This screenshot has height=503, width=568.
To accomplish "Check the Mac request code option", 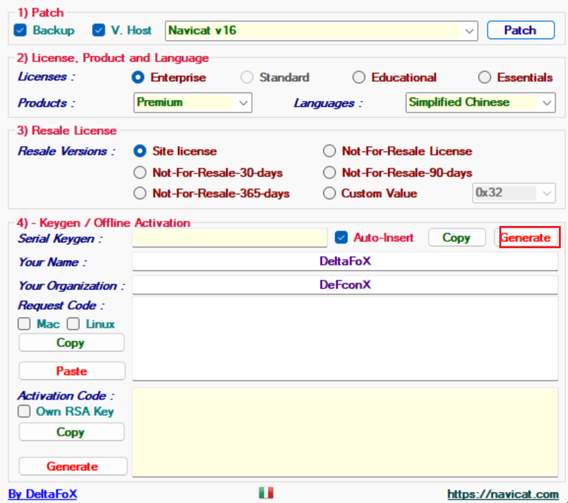I will [x=24, y=324].
